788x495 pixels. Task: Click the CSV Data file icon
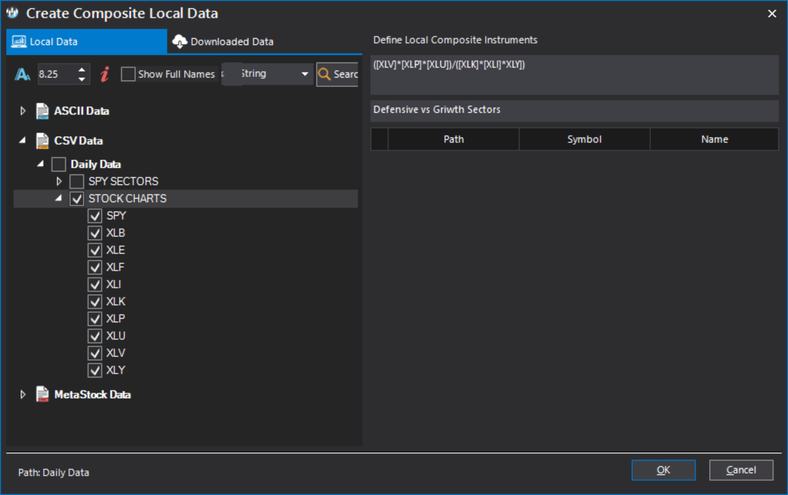[x=42, y=140]
